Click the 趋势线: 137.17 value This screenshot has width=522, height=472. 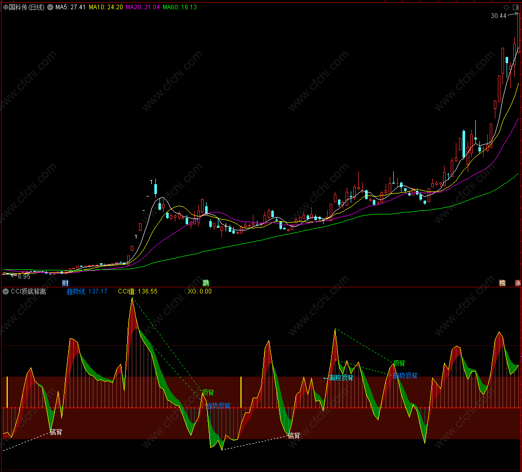(x=87, y=291)
